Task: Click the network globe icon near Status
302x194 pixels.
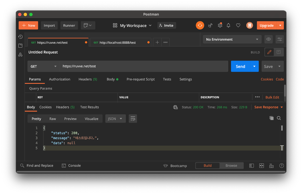Action: [175, 107]
